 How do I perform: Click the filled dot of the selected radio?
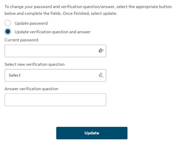pyautogui.click(x=8, y=32)
